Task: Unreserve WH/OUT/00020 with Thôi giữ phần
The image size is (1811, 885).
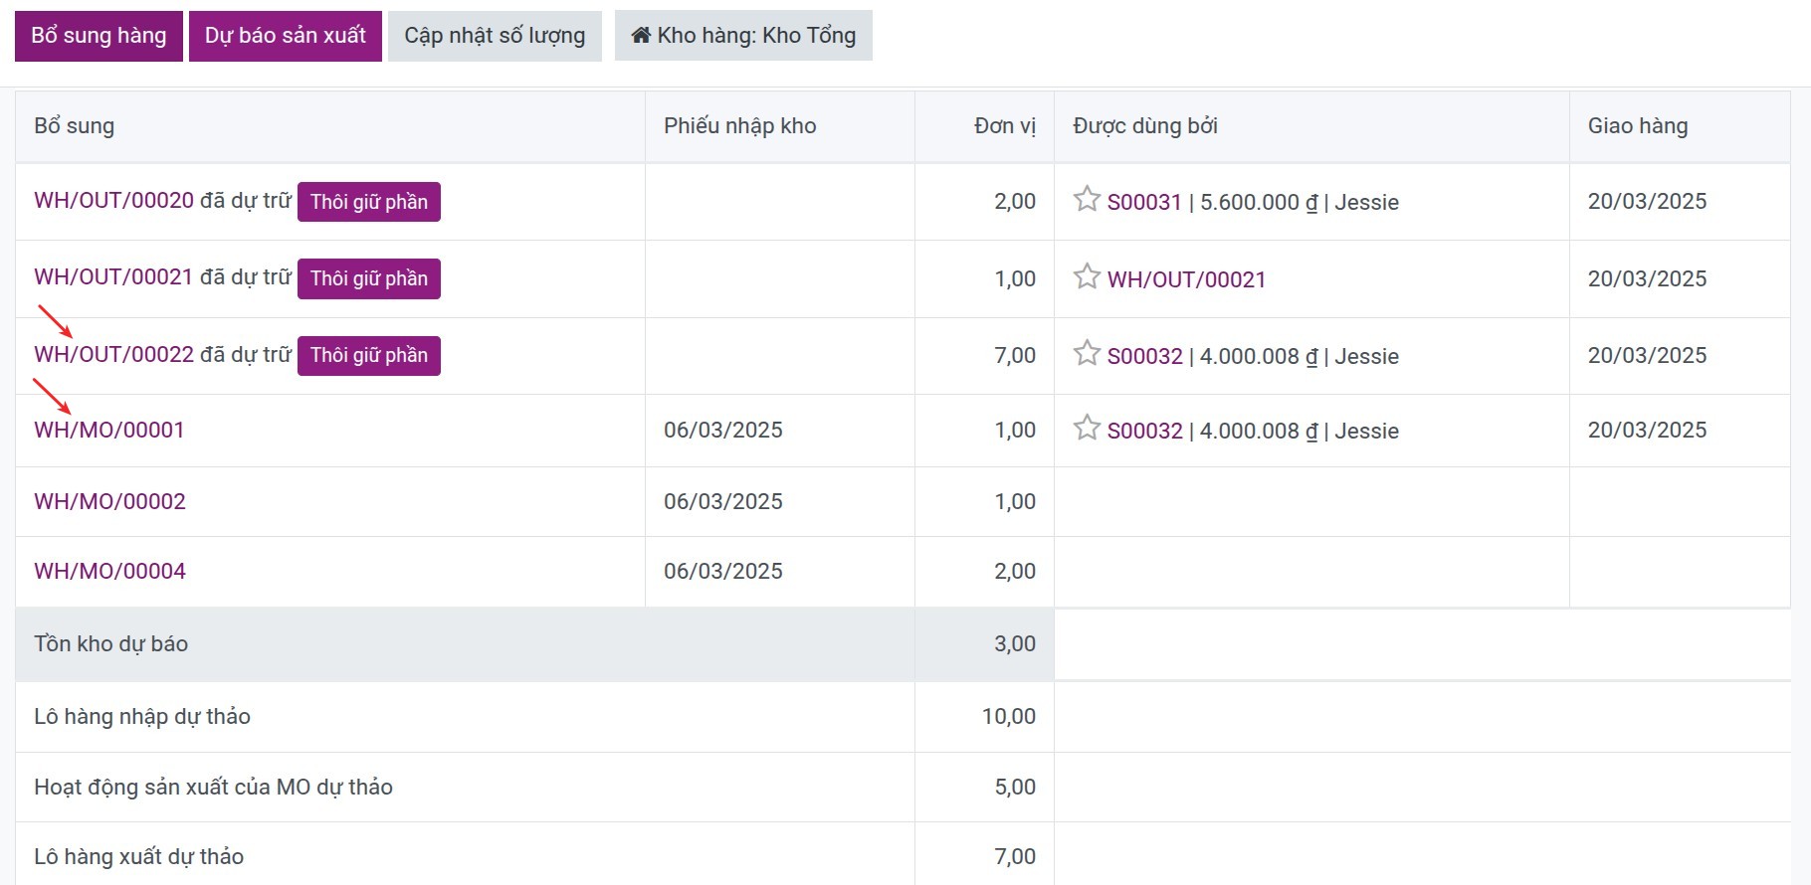Action: click(369, 202)
